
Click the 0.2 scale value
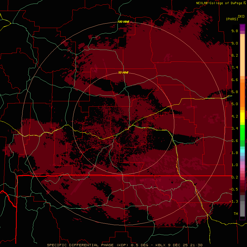pos(235,177)
